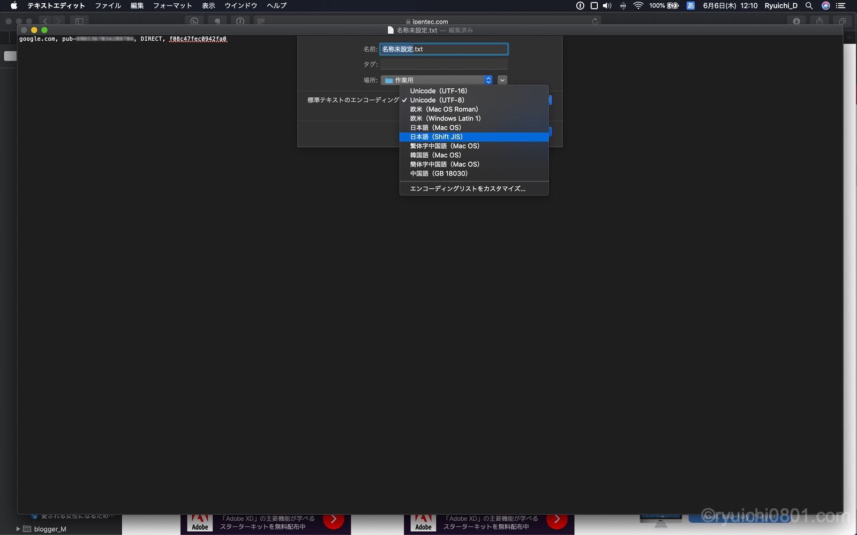Open the right Adobe XD ad arrow
The height and width of the screenshot is (535, 857).
pyautogui.click(x=557, y=519)
